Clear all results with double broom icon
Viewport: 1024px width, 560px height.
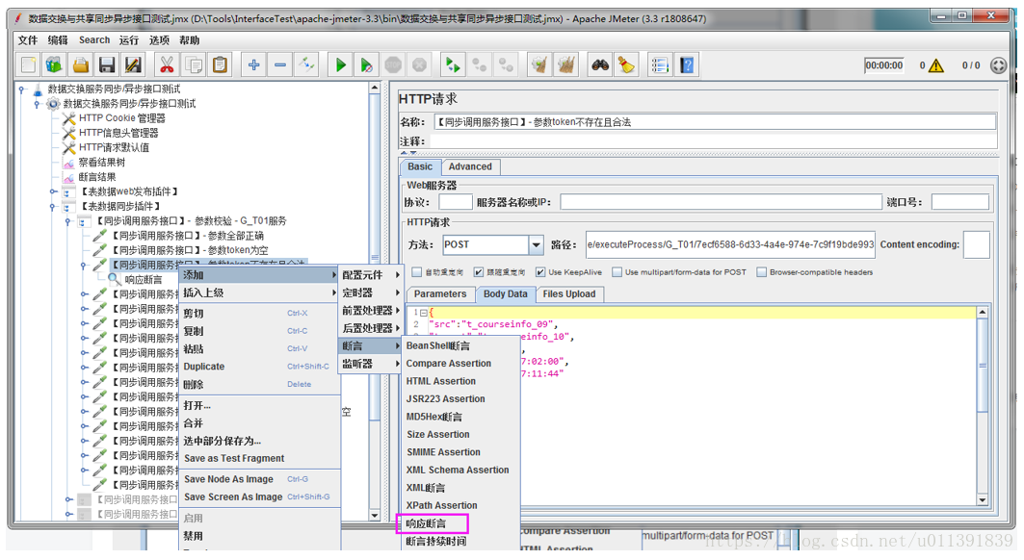click(566, 65)
